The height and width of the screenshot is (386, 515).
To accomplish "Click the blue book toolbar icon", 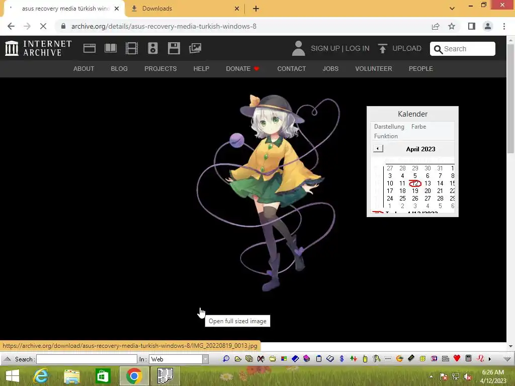I will tap(295, 359).
